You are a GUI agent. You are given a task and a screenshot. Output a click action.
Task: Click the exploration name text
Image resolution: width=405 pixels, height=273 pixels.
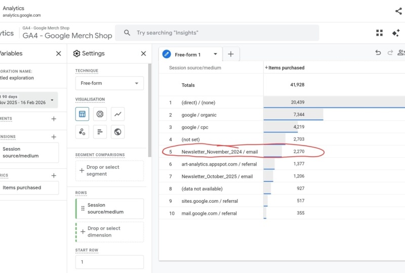pos(17,78)
